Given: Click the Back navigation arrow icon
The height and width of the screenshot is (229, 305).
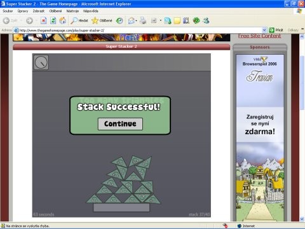Looking at the screenshot, I should tap(6, 20).
